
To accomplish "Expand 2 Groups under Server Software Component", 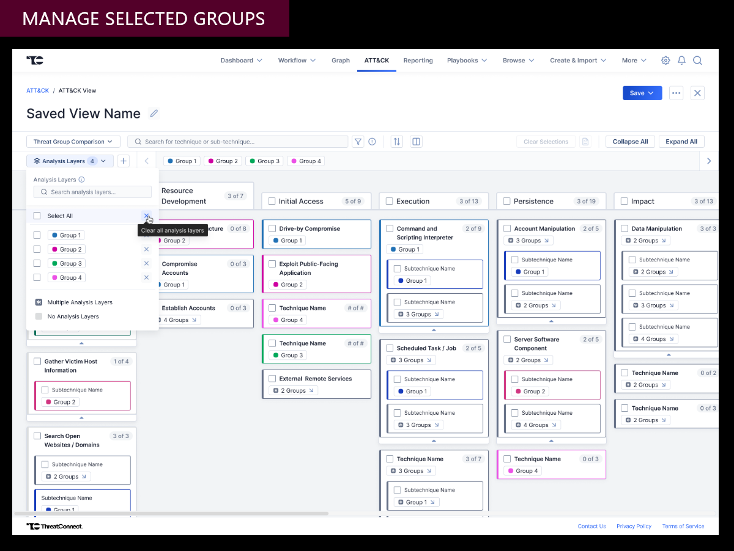I will coord(528,360).
